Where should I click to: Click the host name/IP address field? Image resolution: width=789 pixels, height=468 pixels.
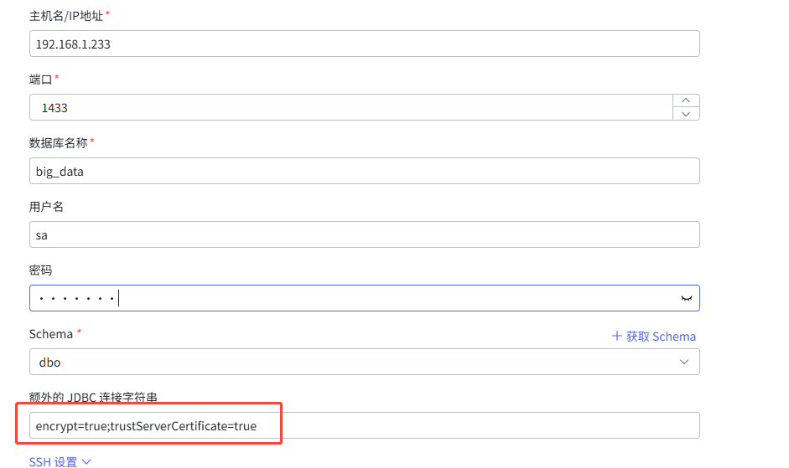pos(364,44)
